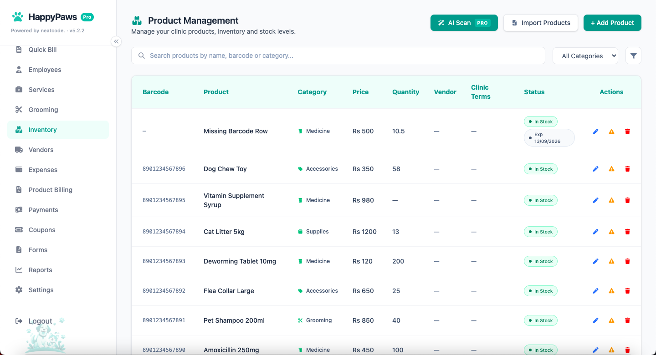Delete Deworming Tablet 10mg product
This screenshot has width=656, height=355.
627,261
